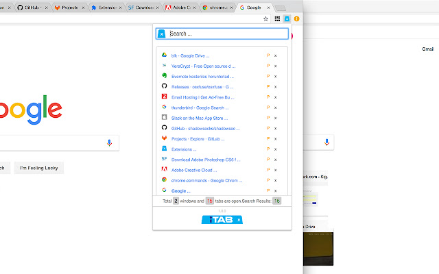Pin the Google Drive tab with P icon
The height and width of the screenshot is (274, 439).
268,55
